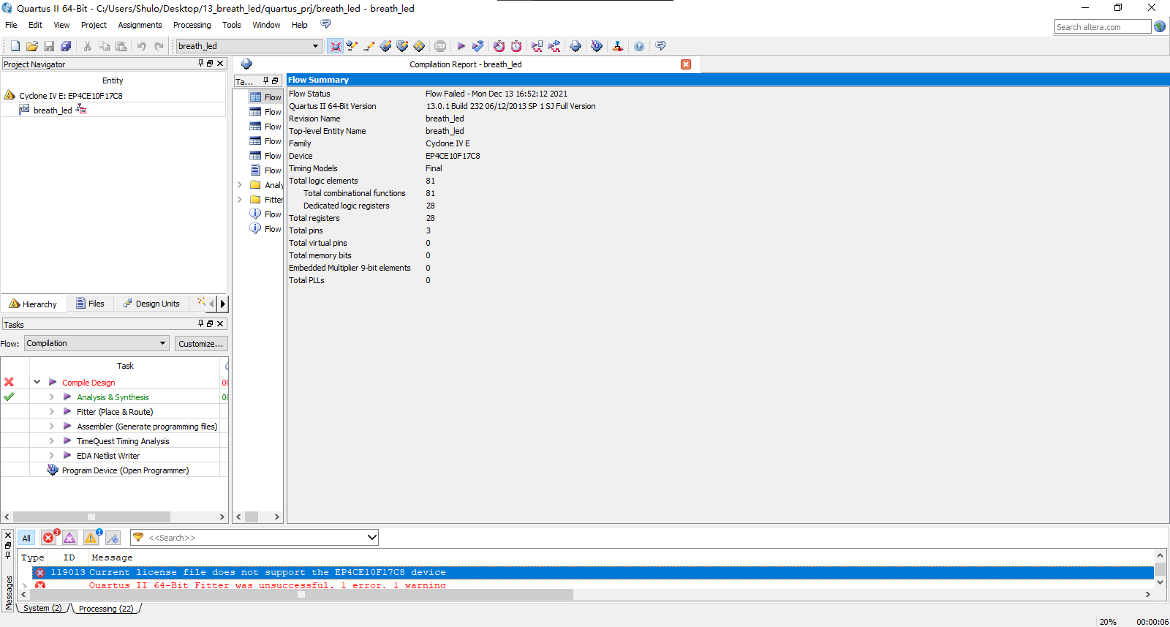Click the globe icon beside altera search
Image resolution: width=1170 pixels, height=627 pixels.
pos(1160,26)
